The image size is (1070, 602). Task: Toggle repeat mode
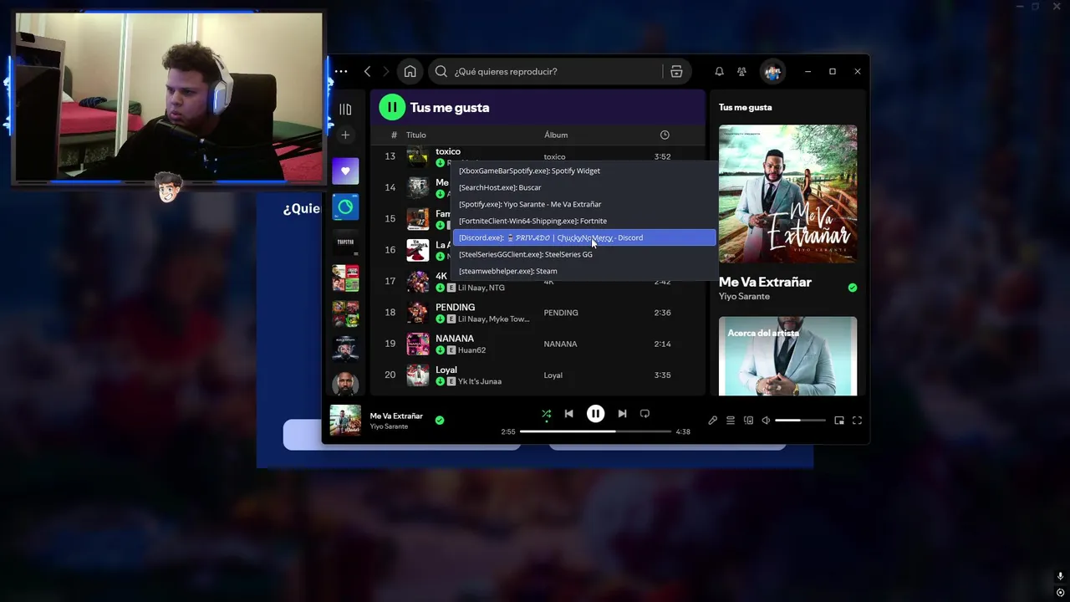coord(645,414)
